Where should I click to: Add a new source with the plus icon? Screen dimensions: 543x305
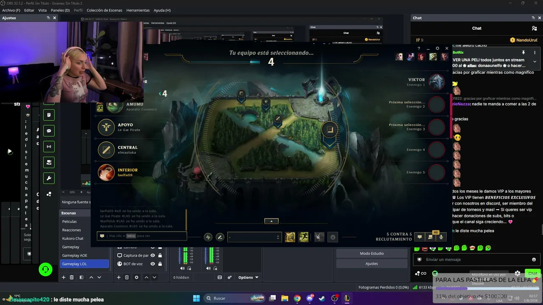[119, 277]
